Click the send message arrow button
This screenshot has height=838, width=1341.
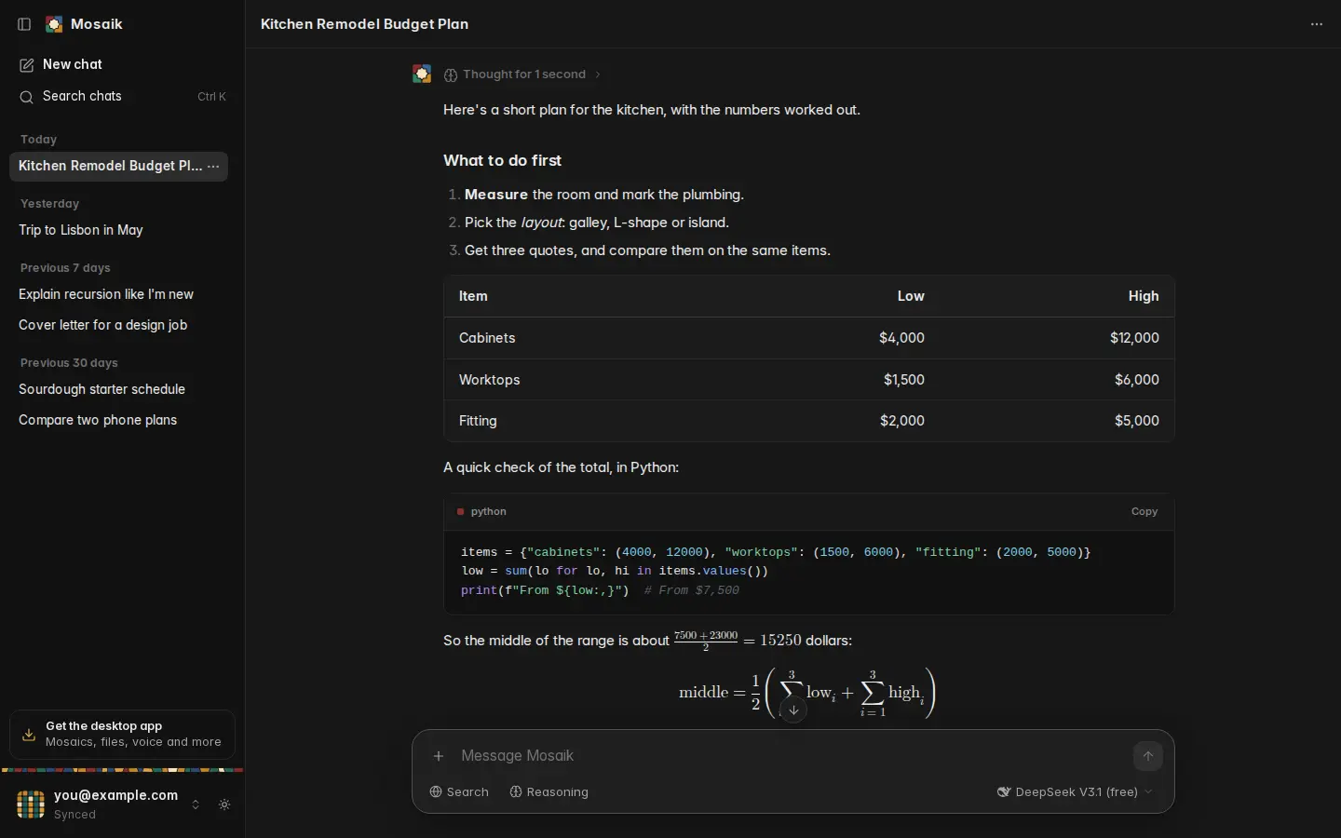coord(1148,756)
